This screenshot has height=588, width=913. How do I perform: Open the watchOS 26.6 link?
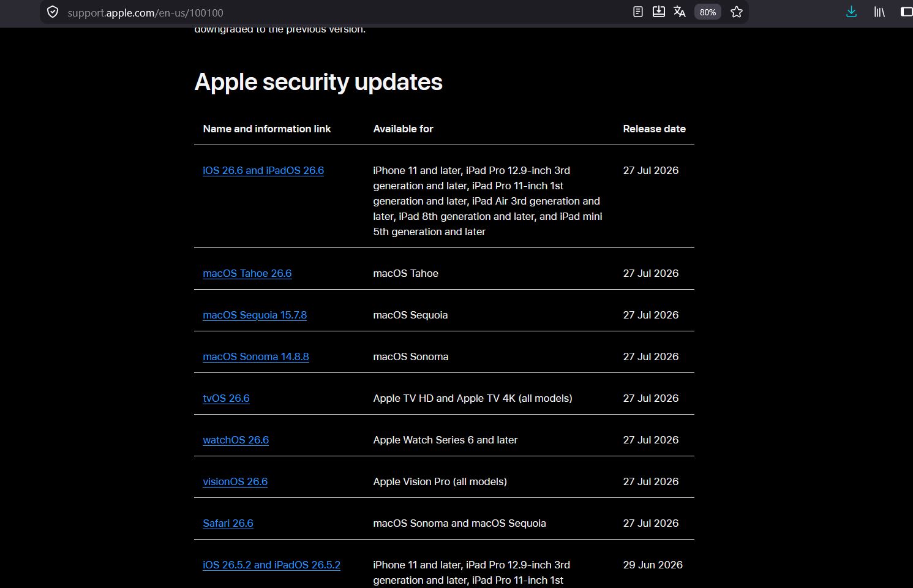point(236,440)
